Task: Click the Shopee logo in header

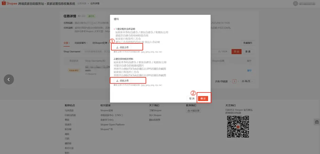Action: coord(10,4)
